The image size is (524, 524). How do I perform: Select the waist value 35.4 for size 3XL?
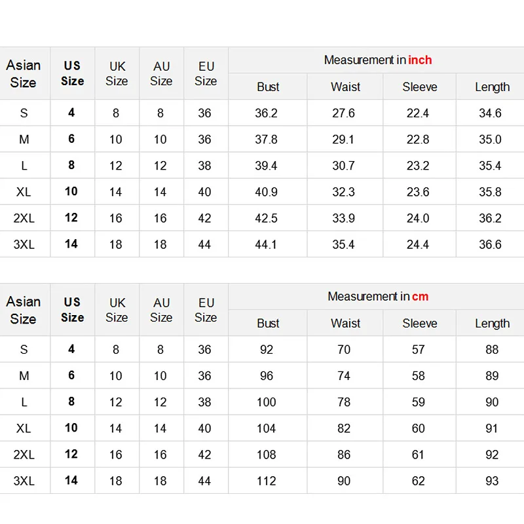pos(343,244)
